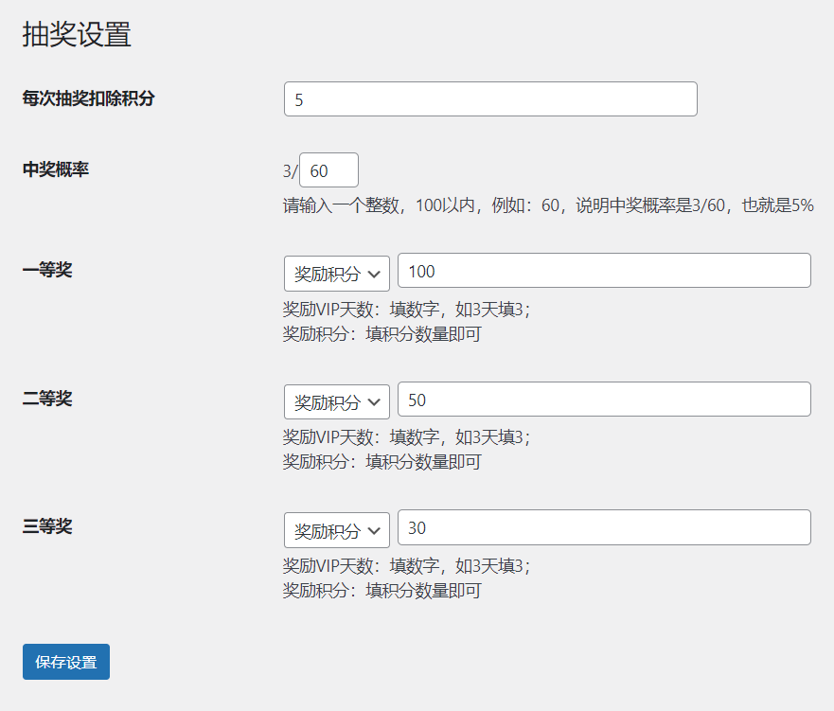Click the 二等奖 label
The image size is (834, 711).
coord(46,399)
